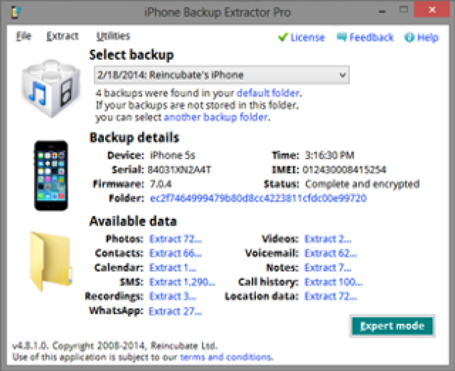Open the terms and conditions link
This screenshot has height=371, width=455.
pos(227,357)
